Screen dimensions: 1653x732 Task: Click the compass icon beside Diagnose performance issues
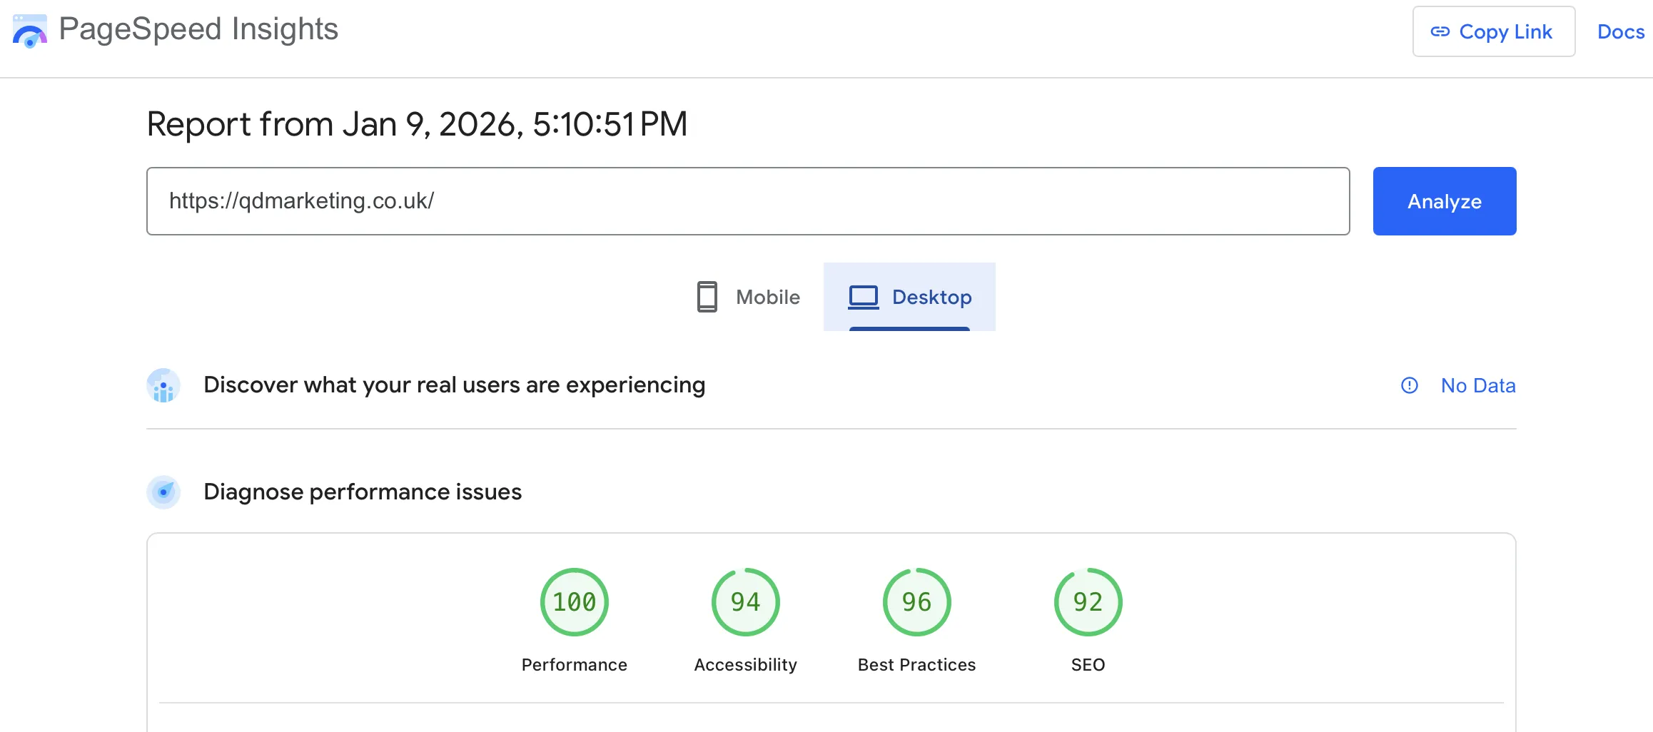coord(163,492)
